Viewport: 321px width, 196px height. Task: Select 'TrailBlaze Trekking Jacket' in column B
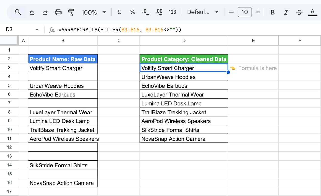(63, 130)
